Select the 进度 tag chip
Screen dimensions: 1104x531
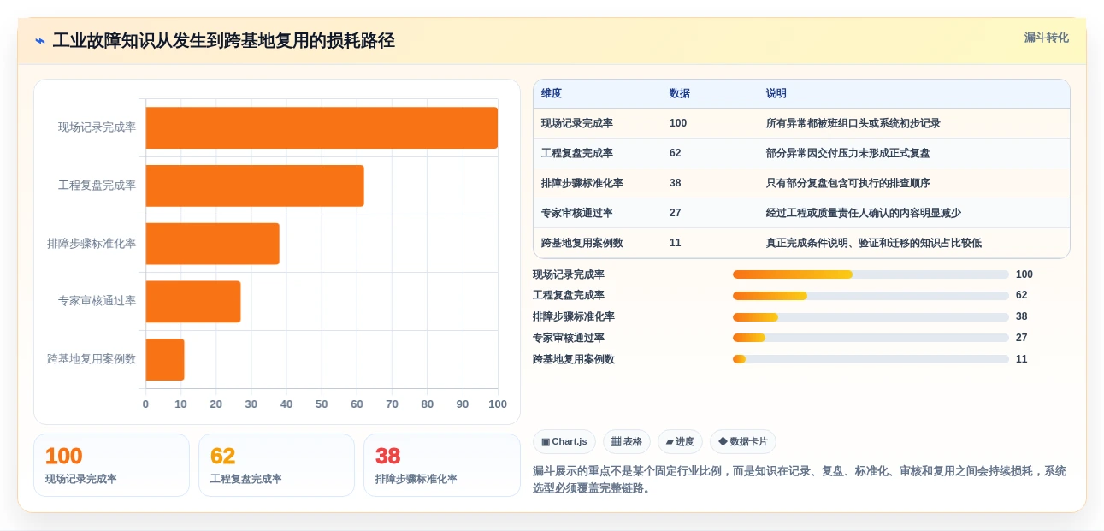pos(680,442)
